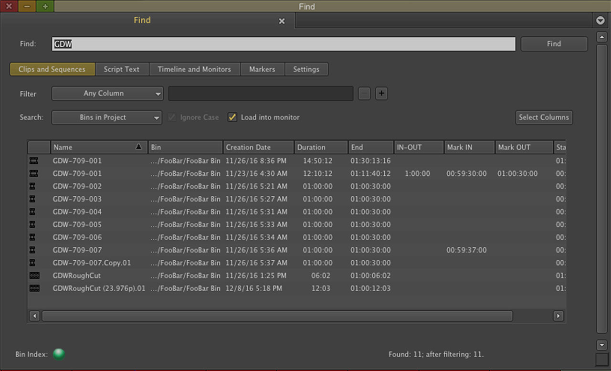Toggle the Load into monitor checkbox
The image size is (611, 371).
click(232, 117)
